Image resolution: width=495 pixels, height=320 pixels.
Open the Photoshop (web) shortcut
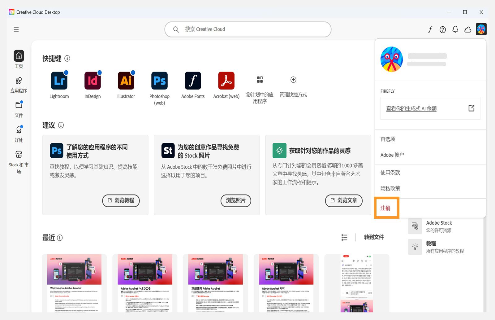tap(159, 81)
